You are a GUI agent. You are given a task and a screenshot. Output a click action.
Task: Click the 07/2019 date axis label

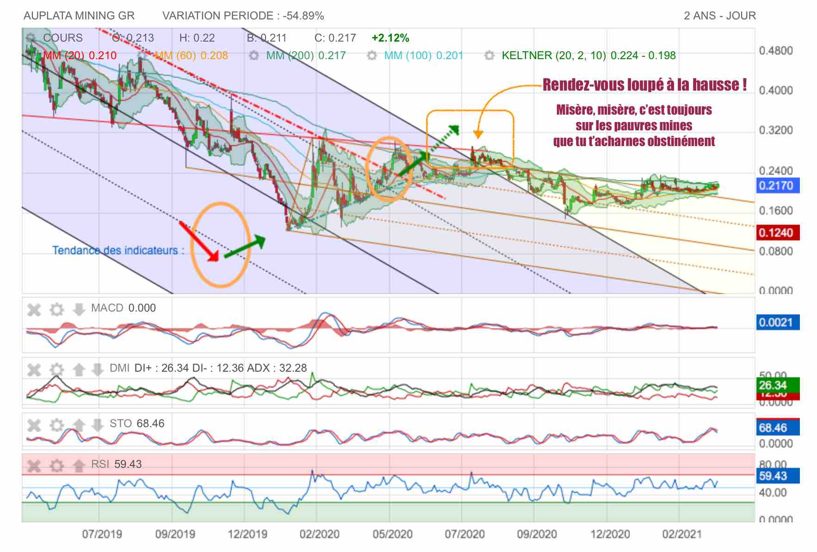[x=102, y=534]
